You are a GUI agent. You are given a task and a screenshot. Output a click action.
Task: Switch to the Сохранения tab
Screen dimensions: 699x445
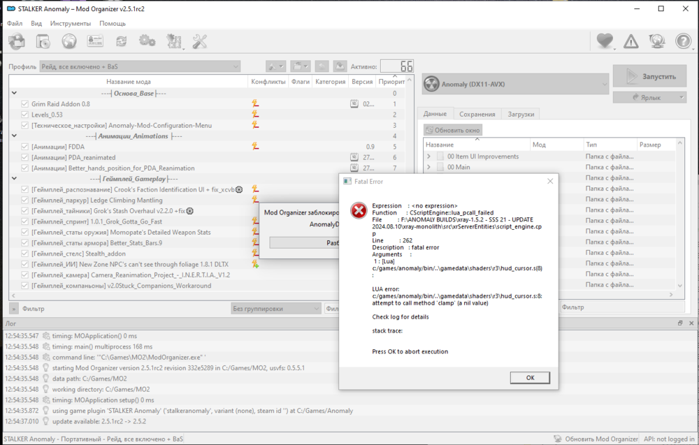tap(477, 114)
